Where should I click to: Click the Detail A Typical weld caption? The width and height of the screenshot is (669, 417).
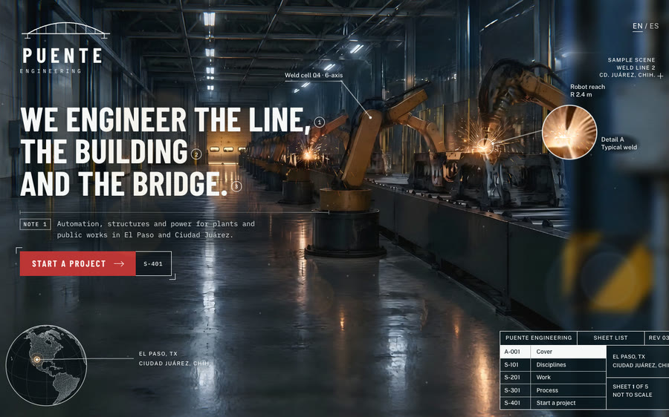[x=618, y=143]
